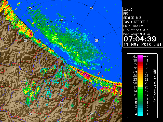Screen dimensions: 163x122
Task: Select the 'PPI' scan type label
Action: click(126, 14)
